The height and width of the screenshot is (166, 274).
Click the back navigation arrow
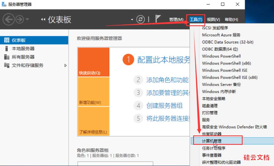tap(8, 20)
